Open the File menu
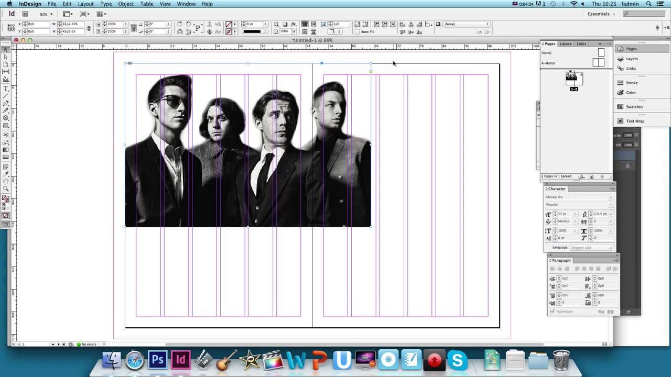Screen dimensions: 671x377 point(52,4)
